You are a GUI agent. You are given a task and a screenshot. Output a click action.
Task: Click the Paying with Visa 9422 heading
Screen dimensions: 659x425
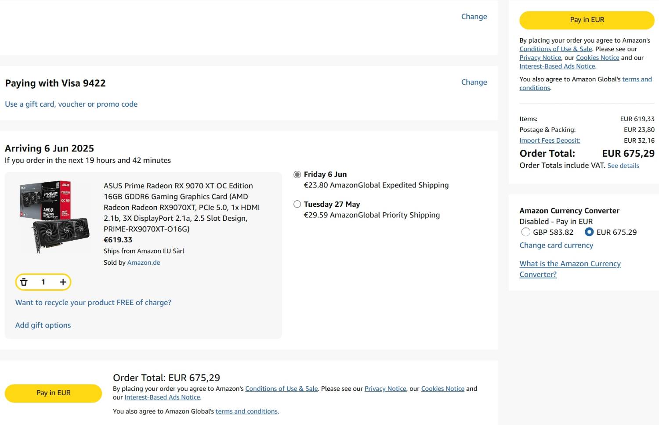point(55,83)
